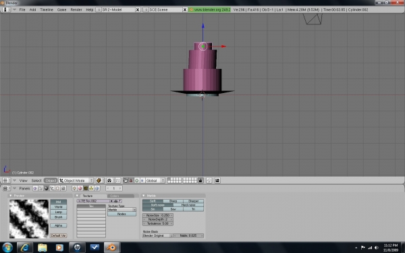Collapse the top header menus arrow
The image size is (405, 253).
tap(14, 9)
